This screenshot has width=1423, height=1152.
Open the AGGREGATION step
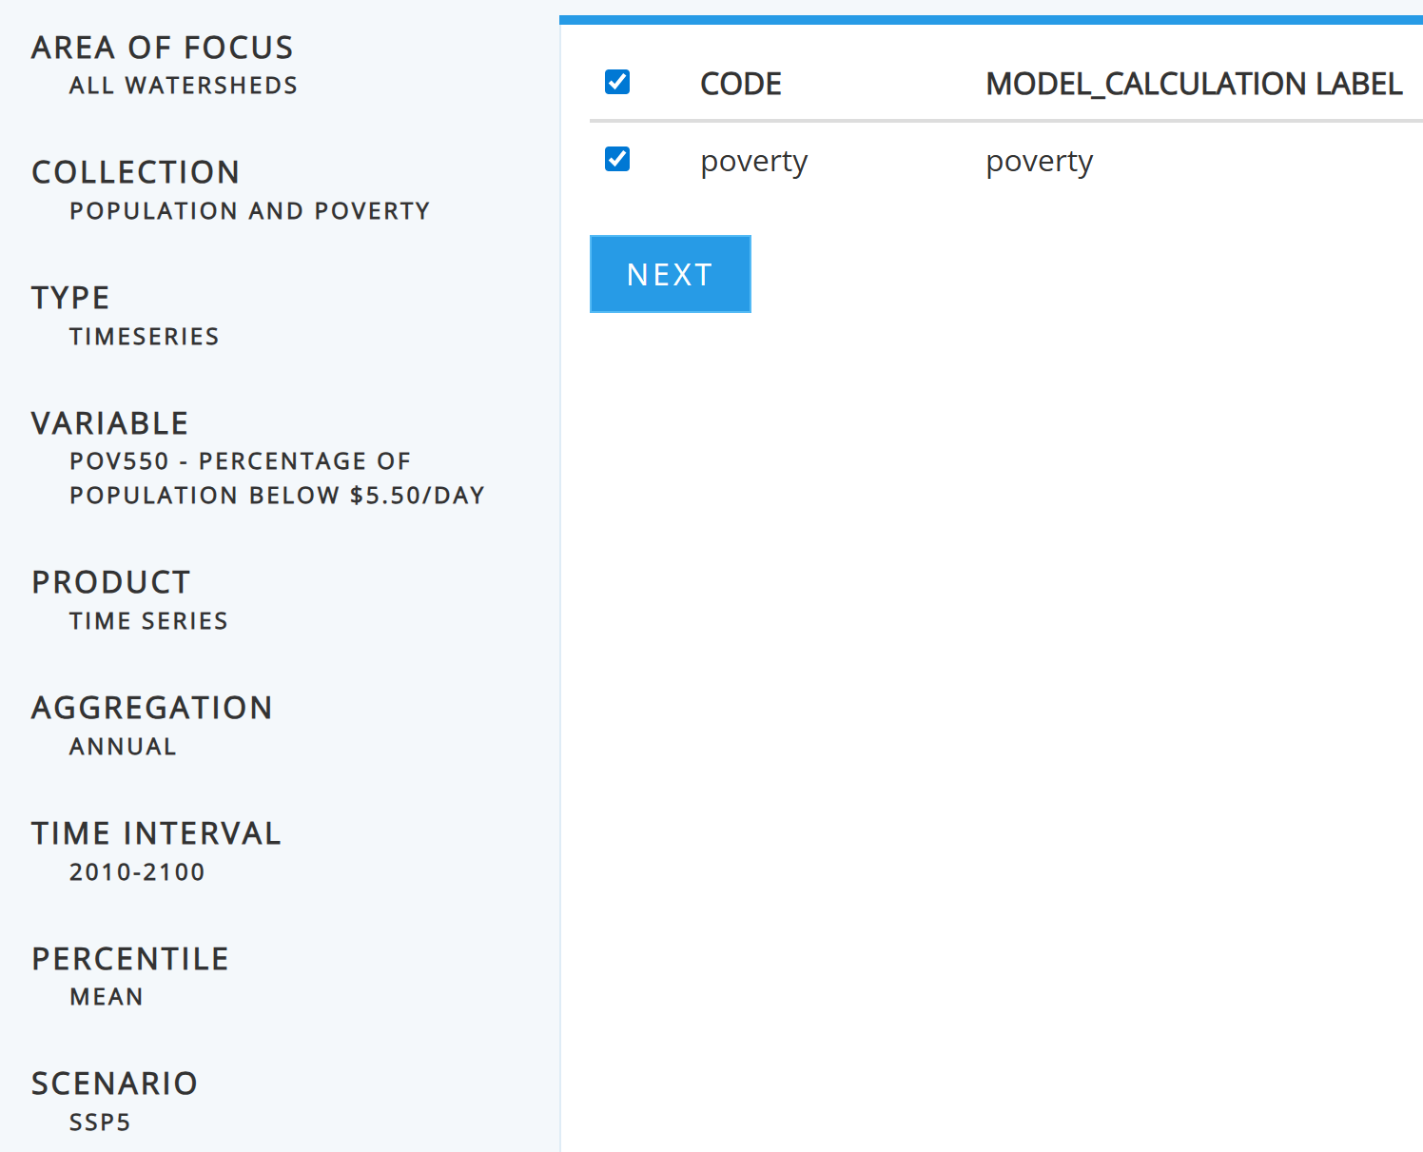point(152,708)
